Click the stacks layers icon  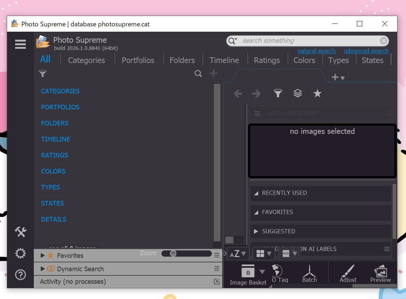point(298,93)
